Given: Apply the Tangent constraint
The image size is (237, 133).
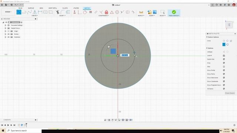Looking at the screenshot, I should pos(85,12).
